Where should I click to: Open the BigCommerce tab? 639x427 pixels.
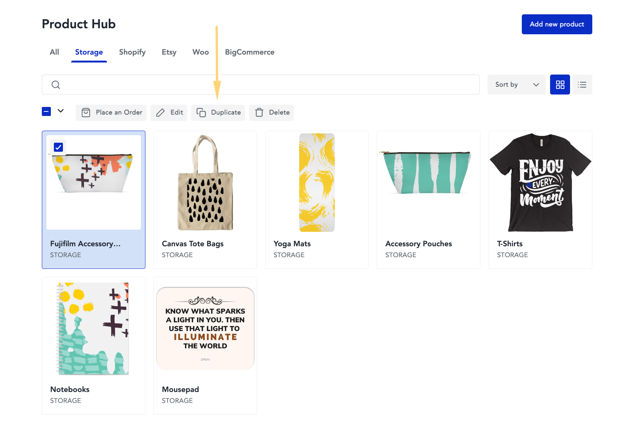250,52
